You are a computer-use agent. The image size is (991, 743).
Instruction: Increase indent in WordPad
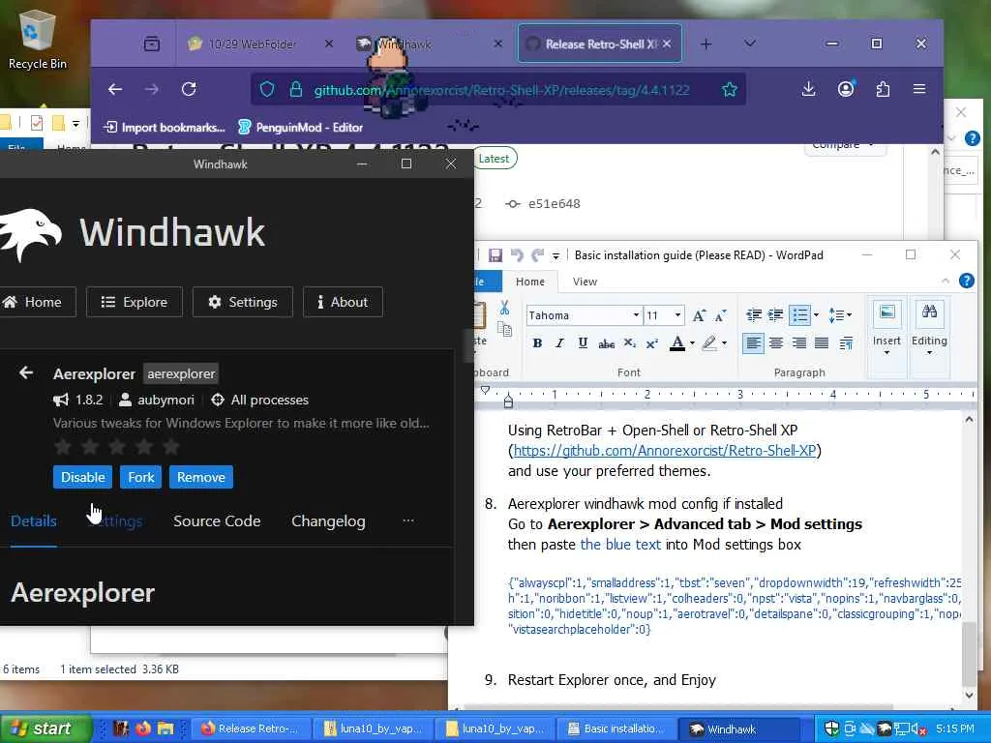coord(775,314)
